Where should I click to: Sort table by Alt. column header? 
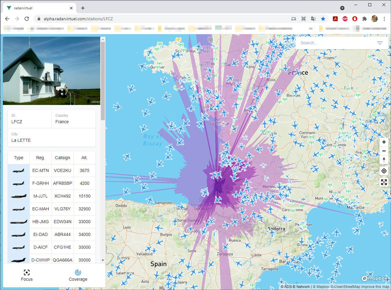point(84,158)
